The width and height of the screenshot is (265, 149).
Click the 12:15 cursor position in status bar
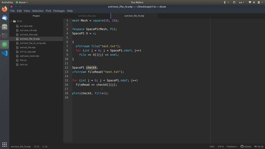(x=36, y=147)
